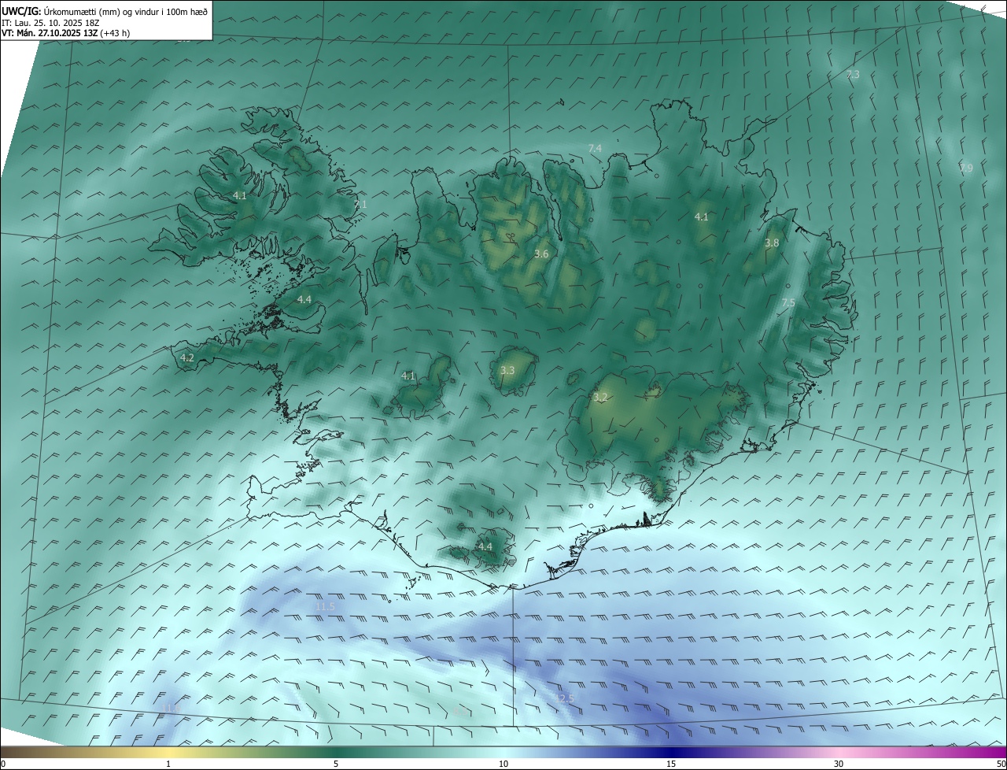This screenshot has width=1007, height=770.
Task: Select the '5' tick label on the color scale
Action: click(x=336, y=764)
